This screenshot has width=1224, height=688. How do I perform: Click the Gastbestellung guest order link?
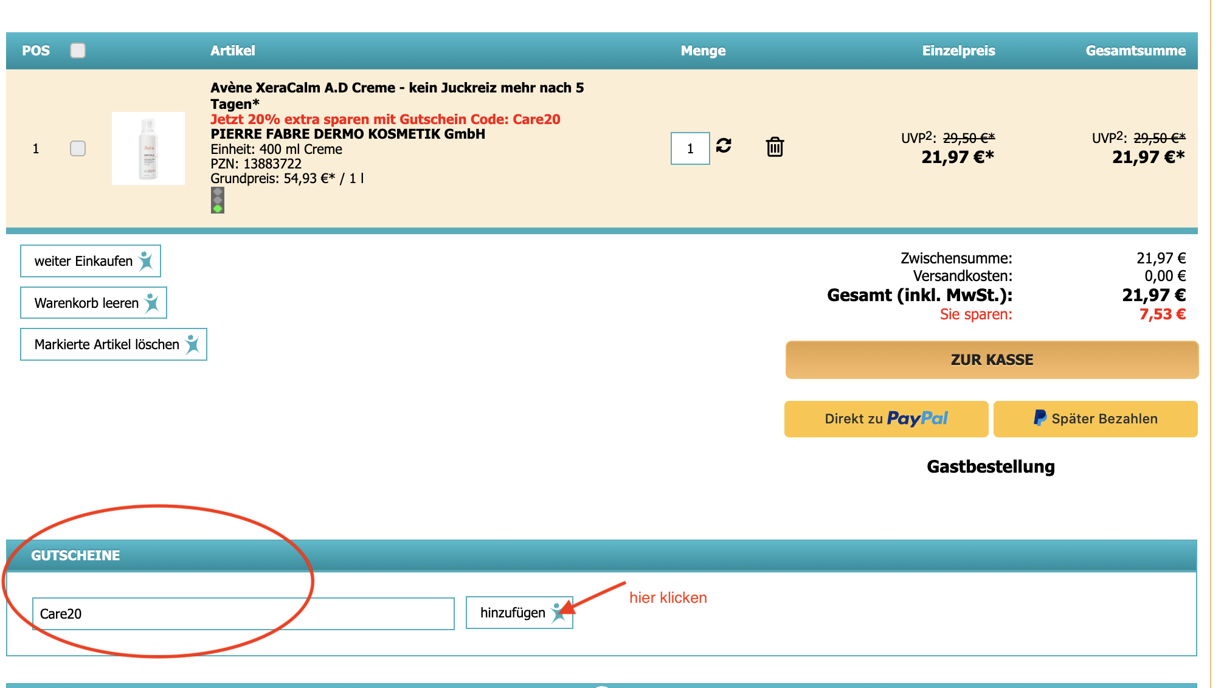point(990,467)
